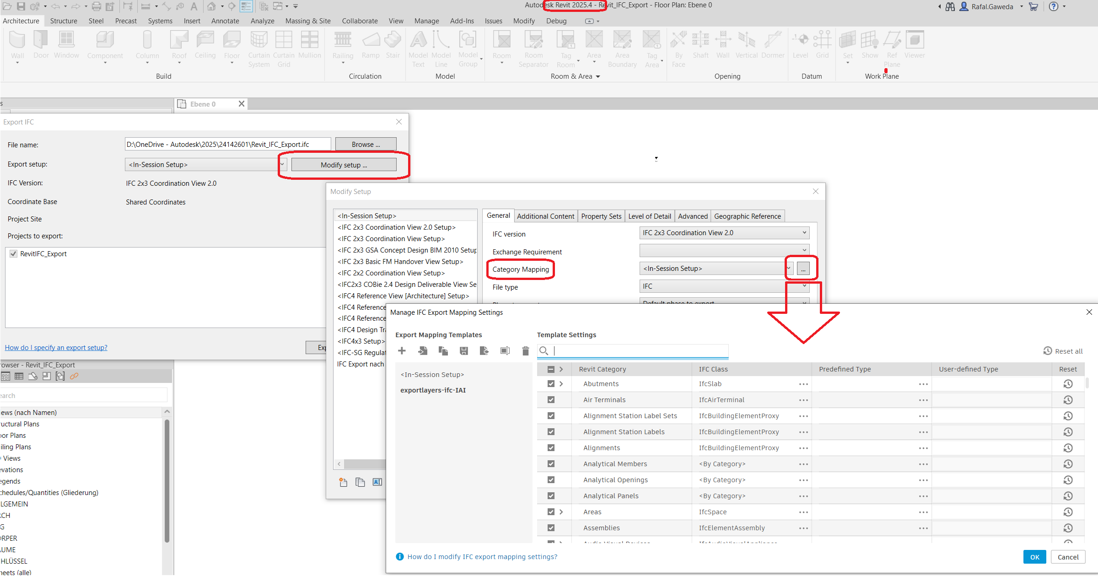Viewport: 1098px width, 576px height.
Task: Uncheck the RevitIFC_Export project checkbox
Action: pyautogui.click(x=13, y=253)
